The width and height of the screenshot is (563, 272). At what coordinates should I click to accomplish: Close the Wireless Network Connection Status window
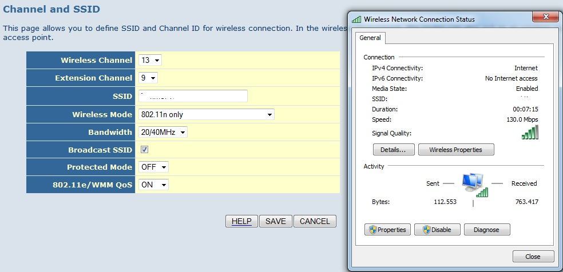point(545,17)
